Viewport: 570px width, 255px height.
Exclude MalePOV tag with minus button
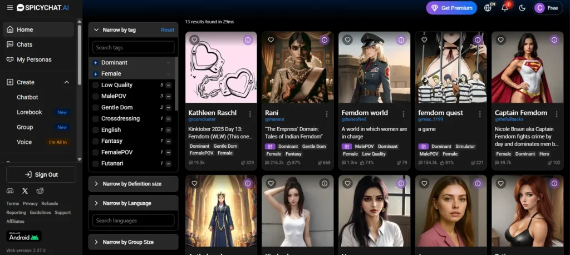[x=168, y=97]
